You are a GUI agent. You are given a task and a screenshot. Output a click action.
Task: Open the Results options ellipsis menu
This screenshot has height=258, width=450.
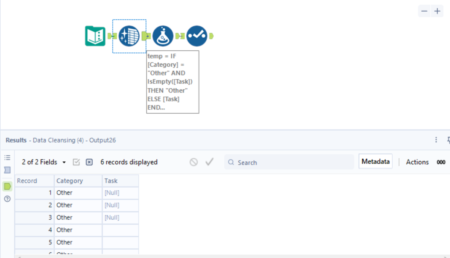436,140
